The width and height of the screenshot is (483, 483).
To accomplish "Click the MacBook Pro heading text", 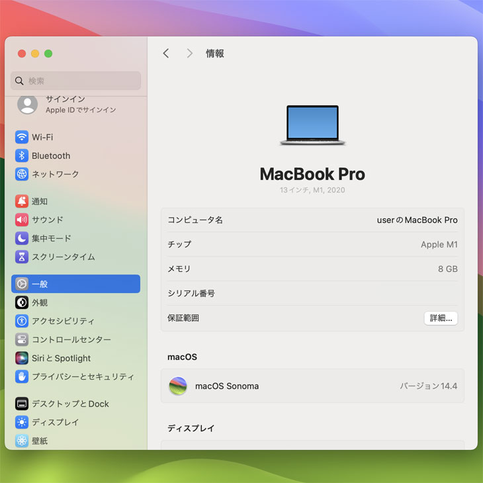I will click(312, 174).
